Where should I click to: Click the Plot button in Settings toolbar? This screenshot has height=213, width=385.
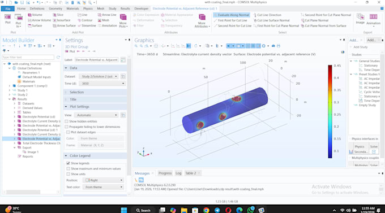[x=70, y=51]
